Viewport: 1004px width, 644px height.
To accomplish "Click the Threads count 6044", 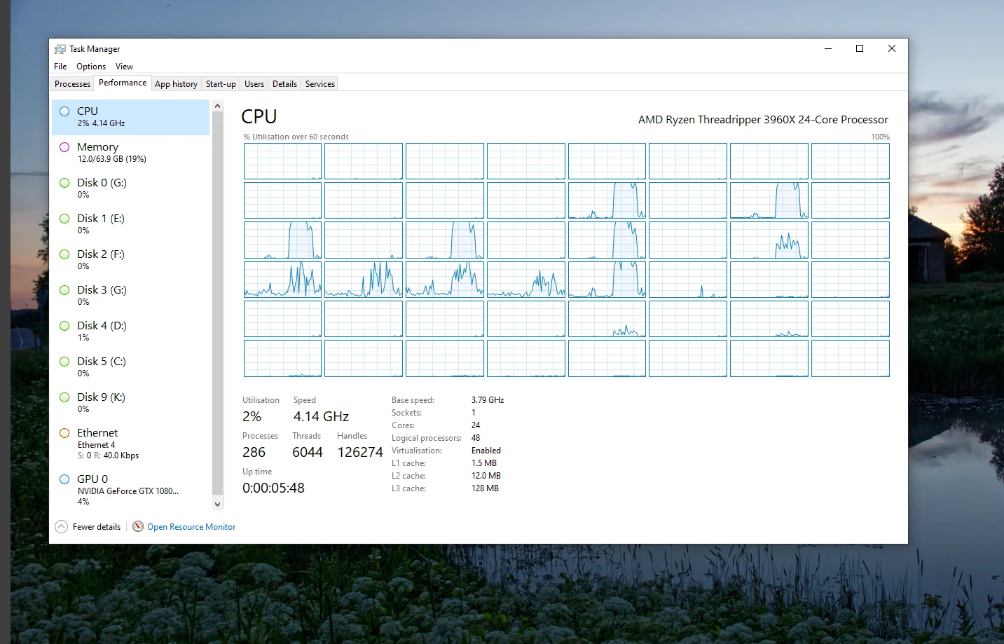I will pos(308,453).
